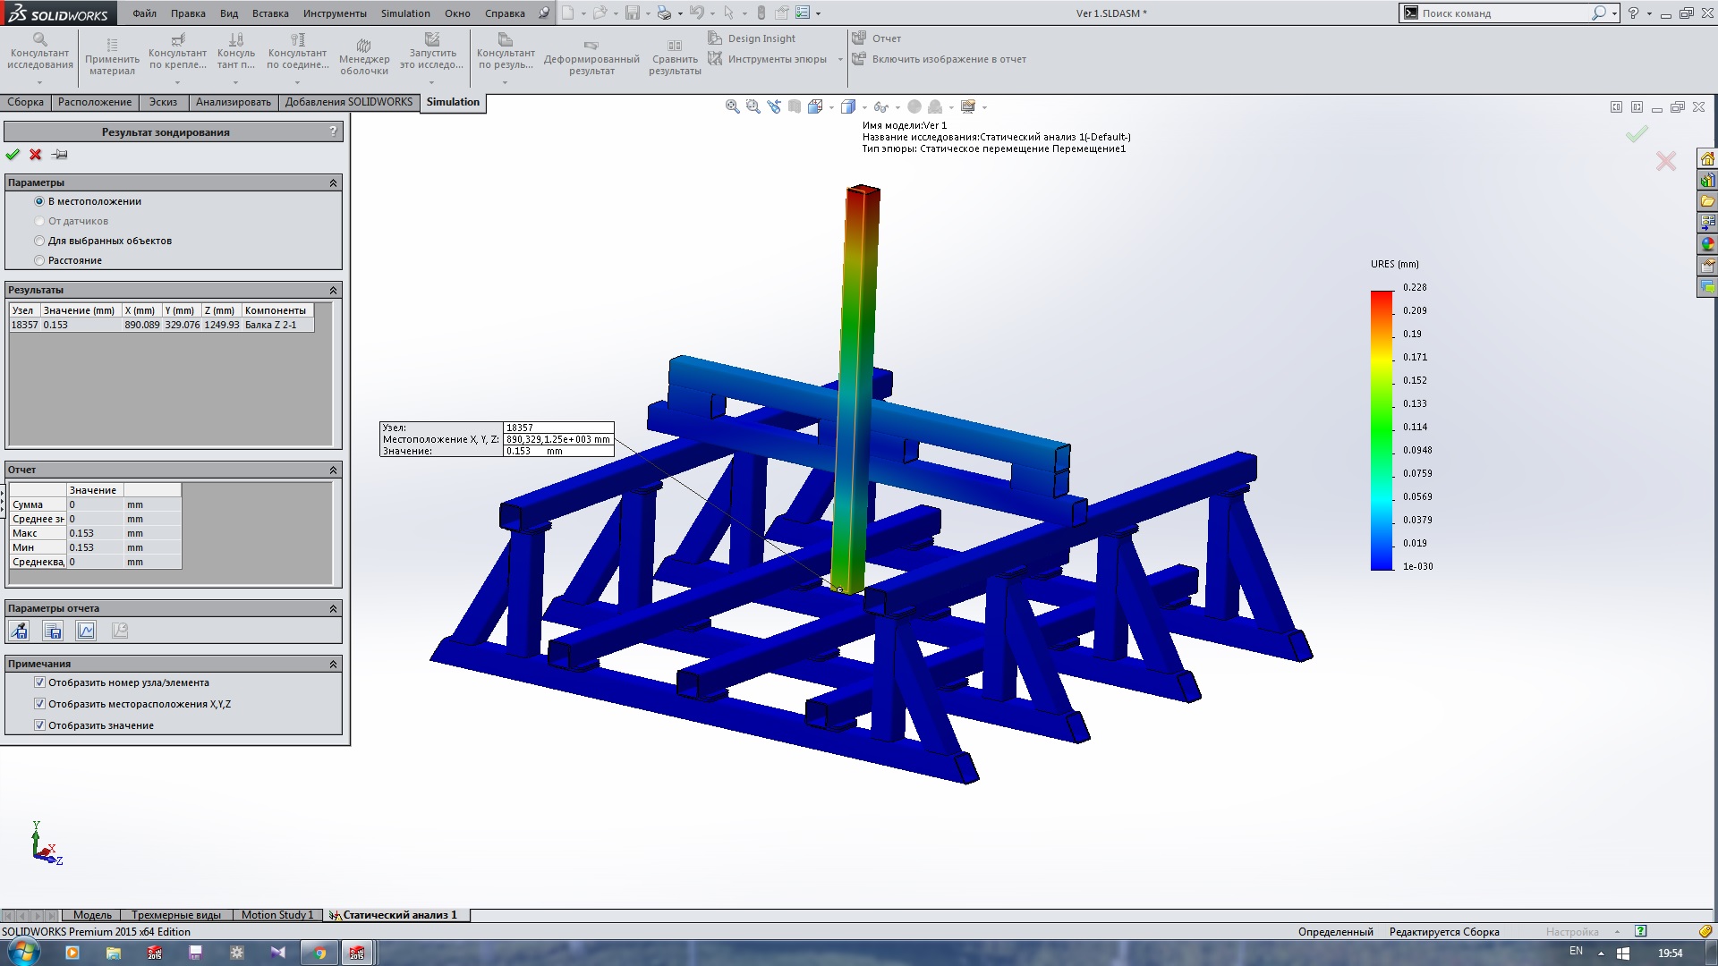Click the pushpin icon in the probe panel

tap(60, 155)
